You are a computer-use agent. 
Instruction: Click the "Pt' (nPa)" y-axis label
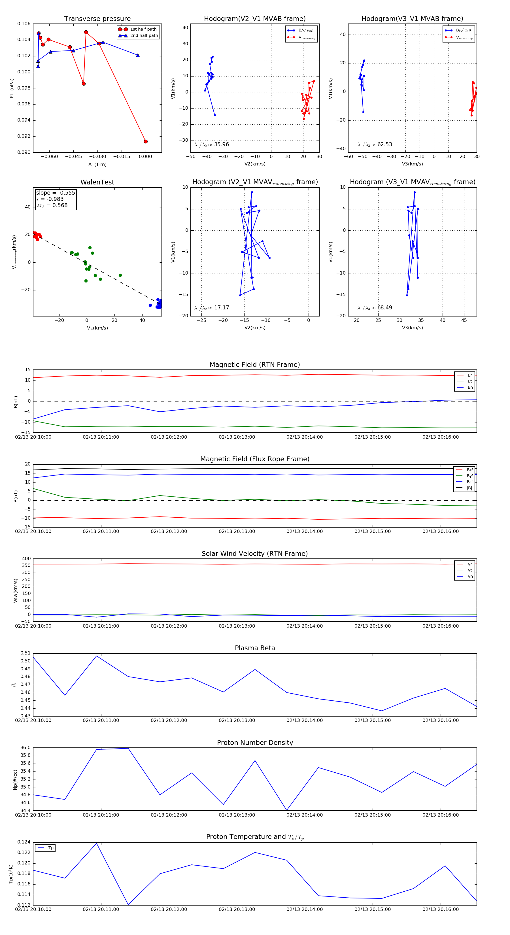click(x=12, y=88)
